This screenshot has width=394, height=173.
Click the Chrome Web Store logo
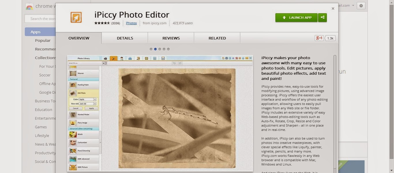tap(29, 6)
